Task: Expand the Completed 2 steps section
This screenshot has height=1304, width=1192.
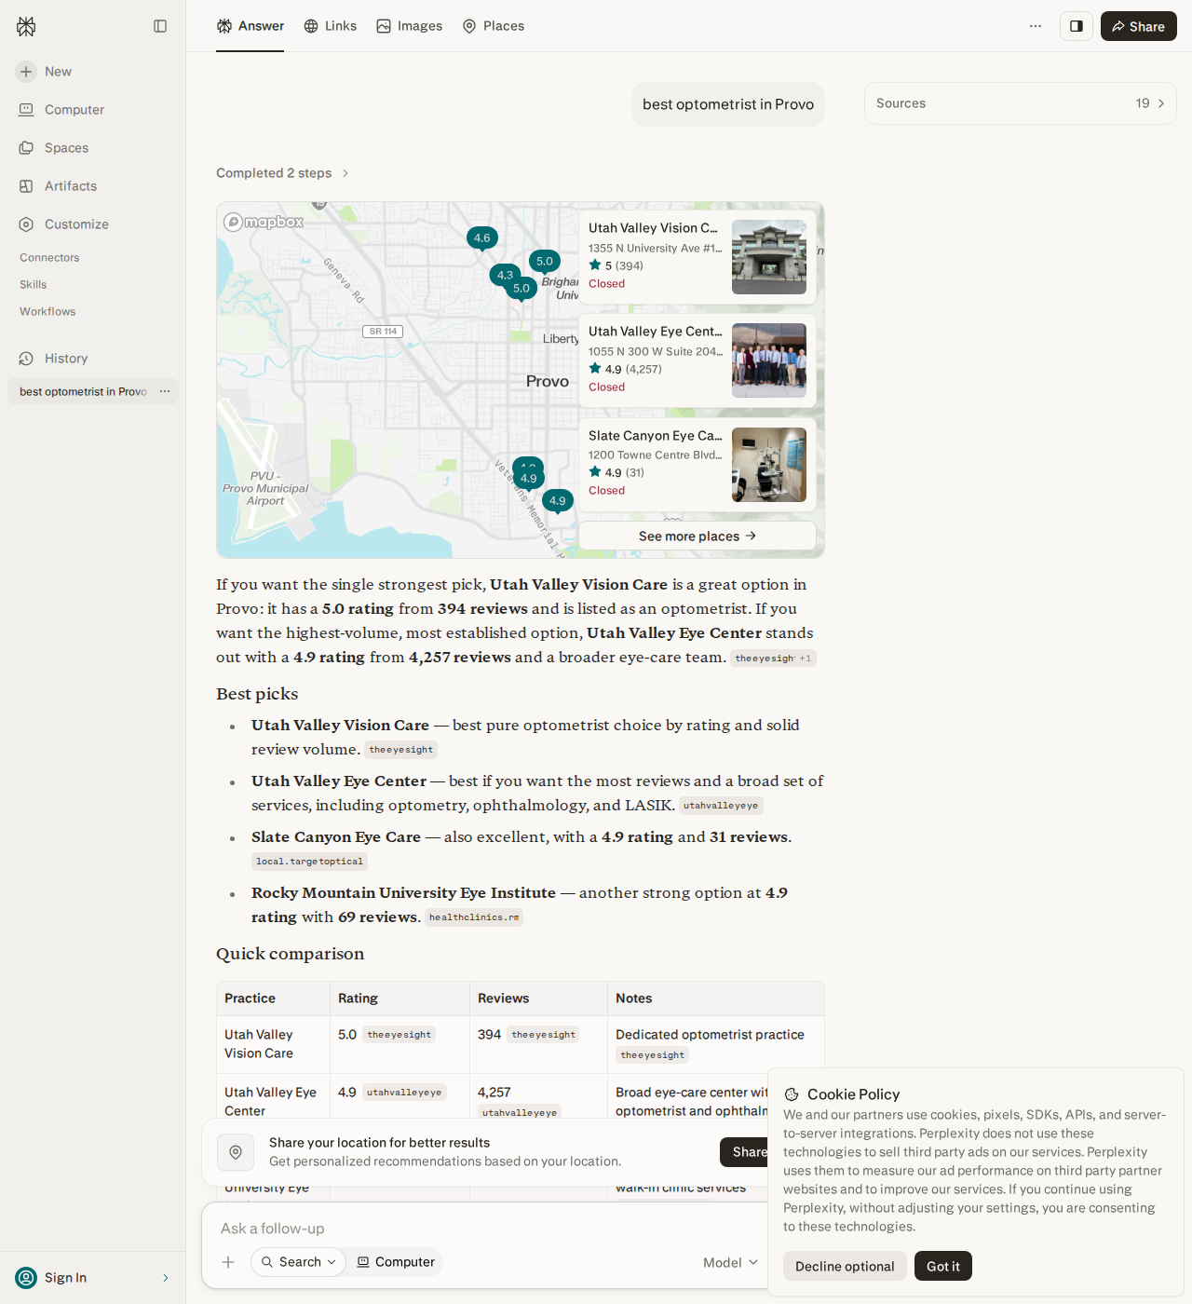Action: click(282, 173)
